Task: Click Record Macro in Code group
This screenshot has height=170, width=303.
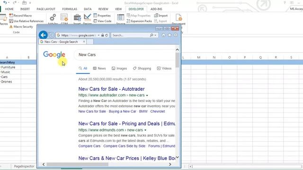Action: coord(20,16)
